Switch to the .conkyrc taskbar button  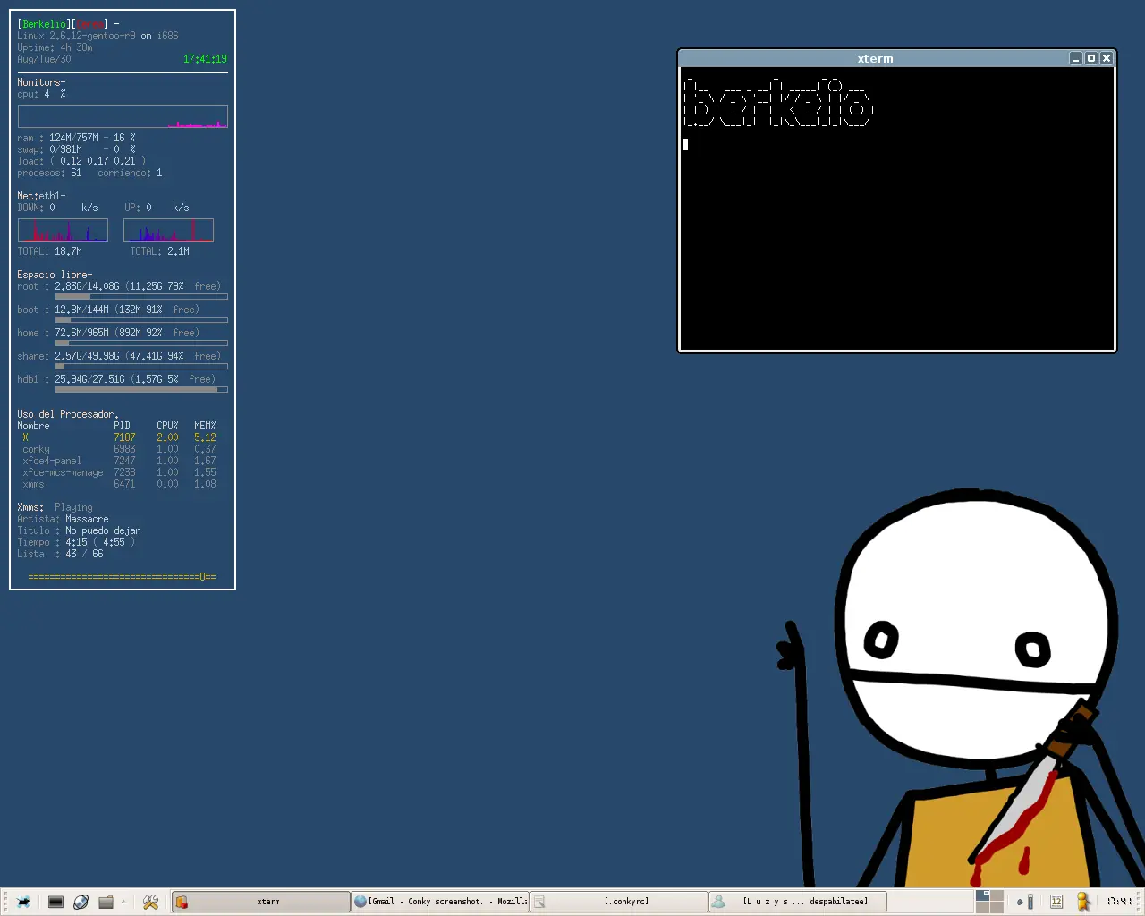pyautogui.click(x=620, y=902)
